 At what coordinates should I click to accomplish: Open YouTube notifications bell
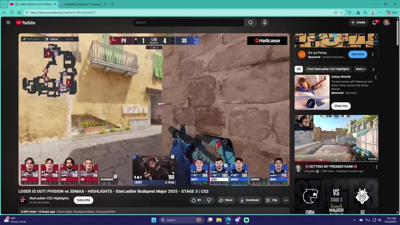pos(374,22)
